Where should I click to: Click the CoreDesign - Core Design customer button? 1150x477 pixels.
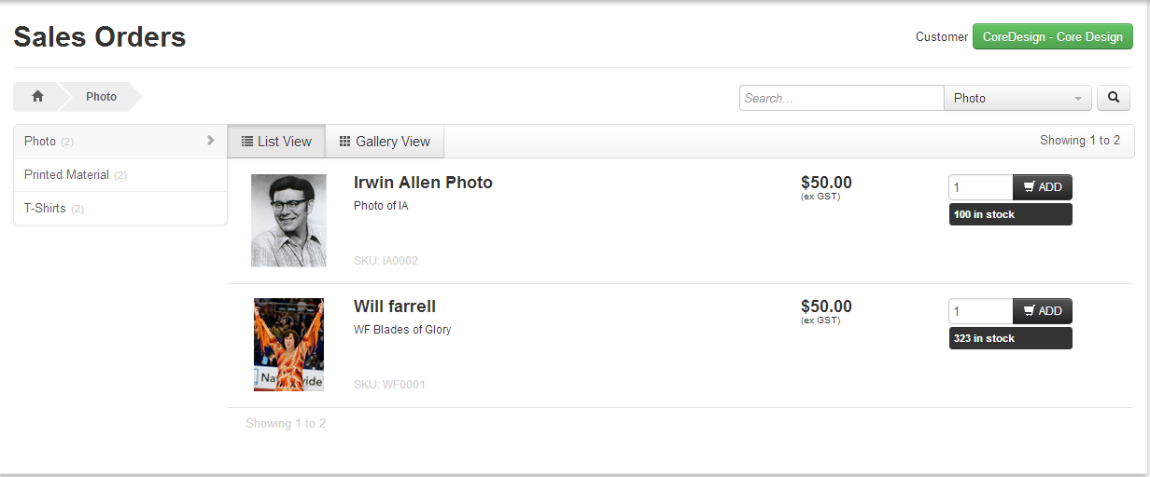click(x=1052, y=37)
